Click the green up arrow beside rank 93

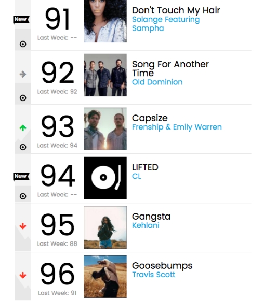click(23, 128)
